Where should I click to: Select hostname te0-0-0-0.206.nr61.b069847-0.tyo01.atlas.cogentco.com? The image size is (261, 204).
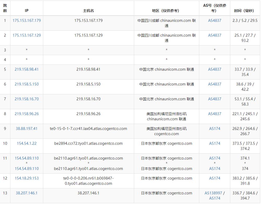[88, 181]
